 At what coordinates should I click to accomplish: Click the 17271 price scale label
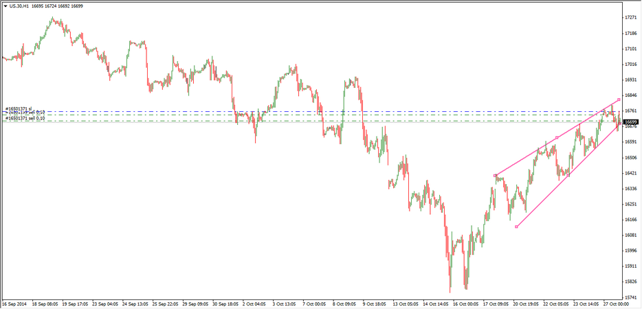click(x=630, y=17)
